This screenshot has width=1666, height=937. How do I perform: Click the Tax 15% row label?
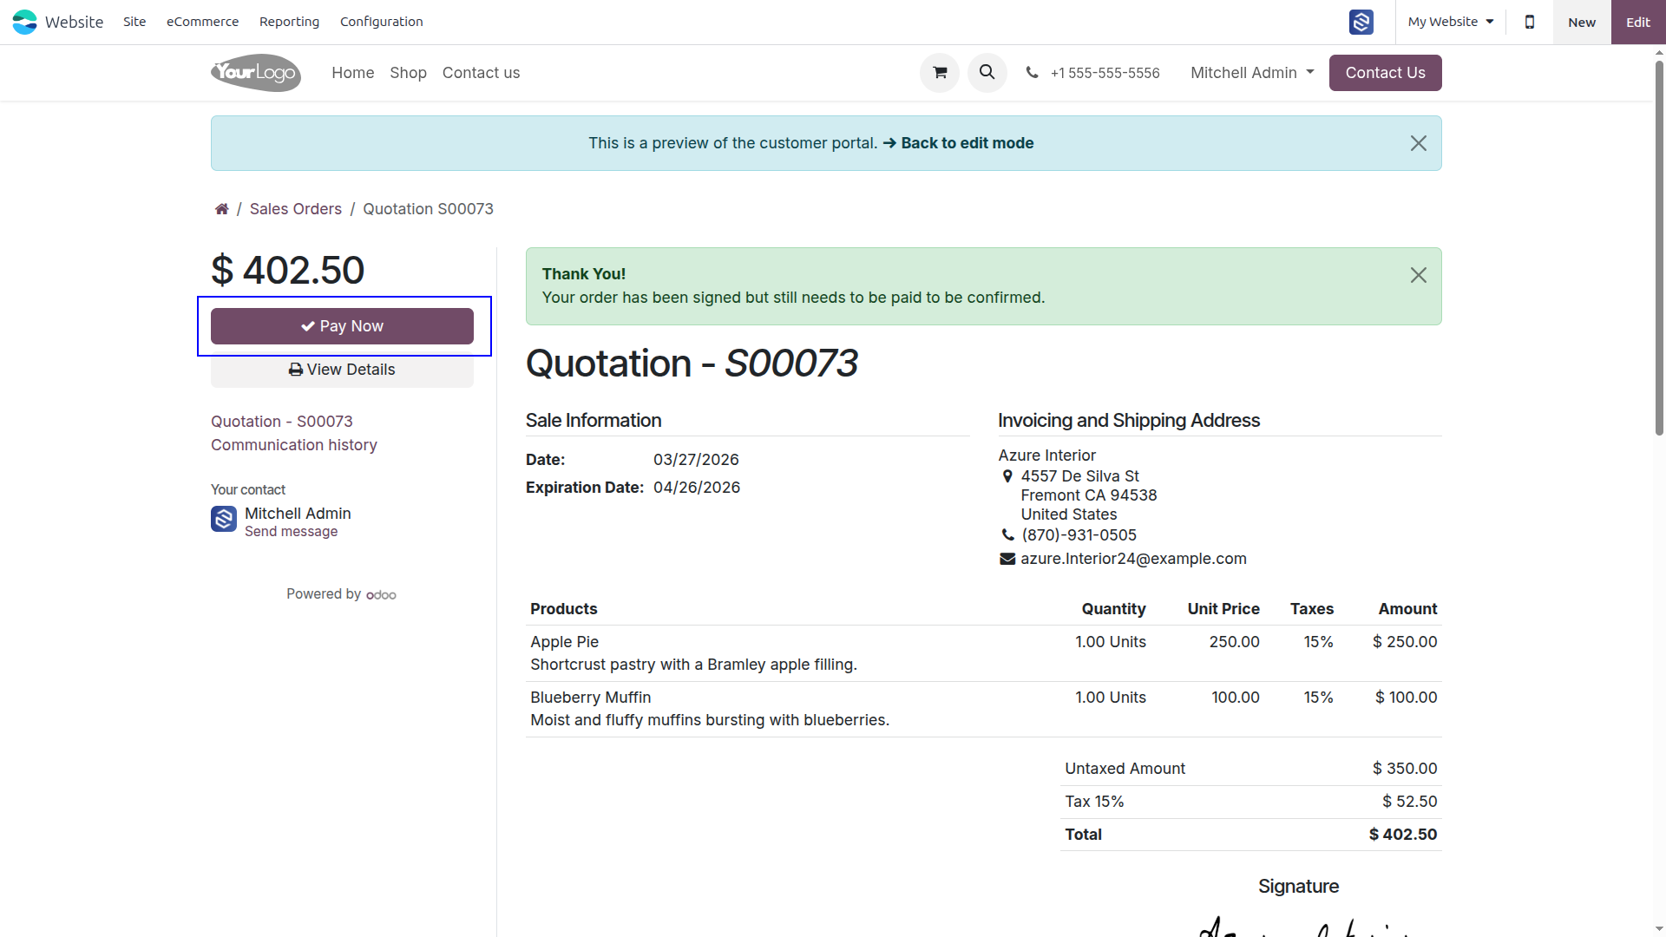[1094, 802]
